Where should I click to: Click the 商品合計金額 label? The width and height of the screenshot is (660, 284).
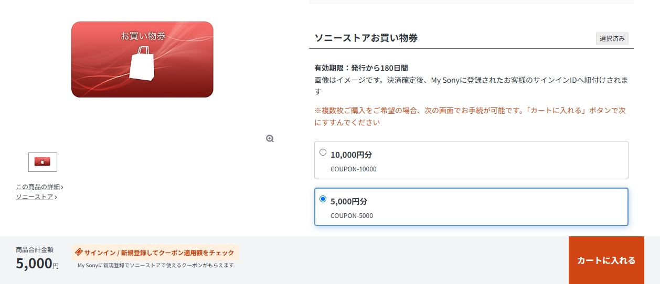35,250
